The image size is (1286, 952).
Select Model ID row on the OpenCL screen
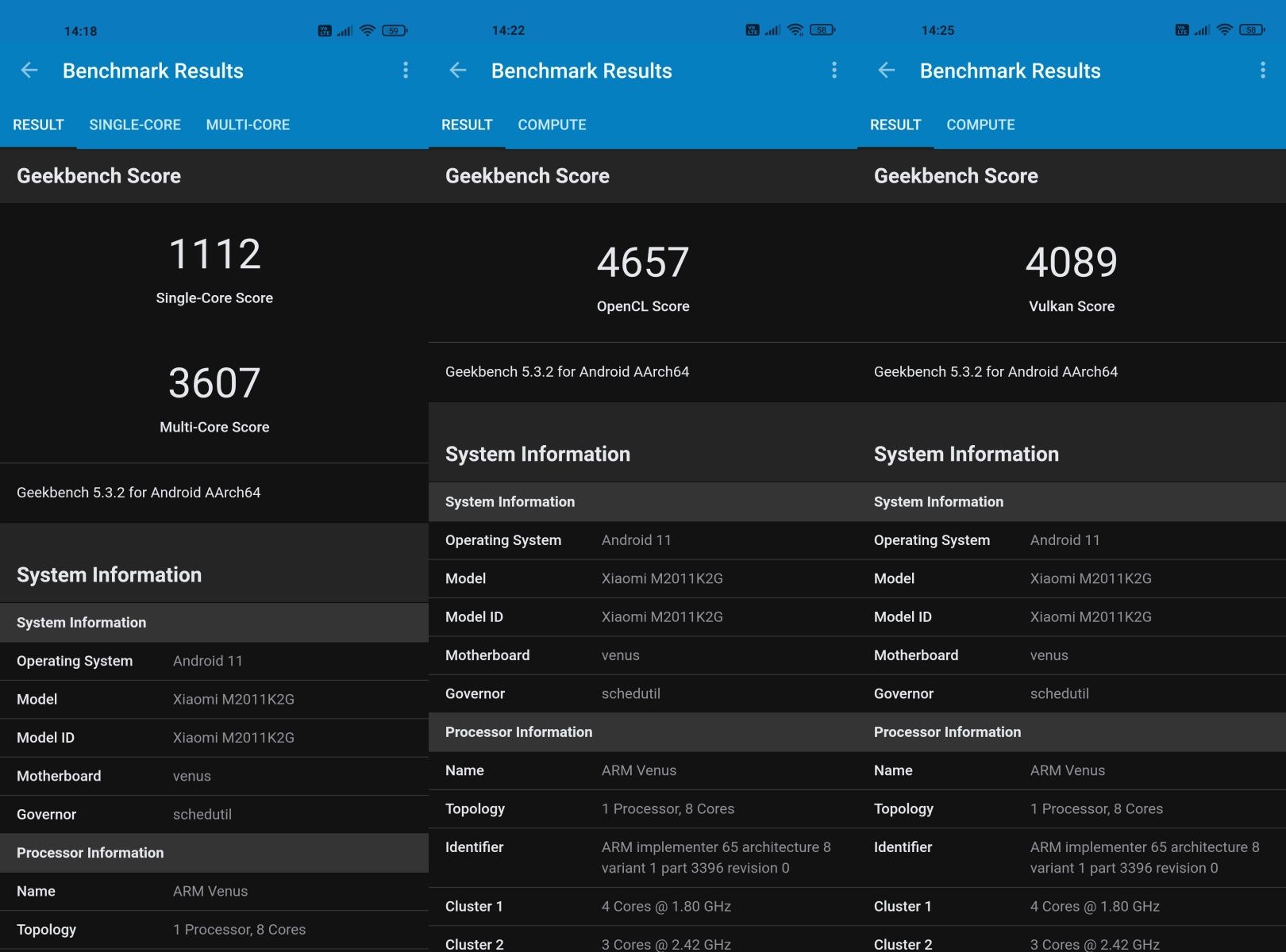[x=643, y=617]
